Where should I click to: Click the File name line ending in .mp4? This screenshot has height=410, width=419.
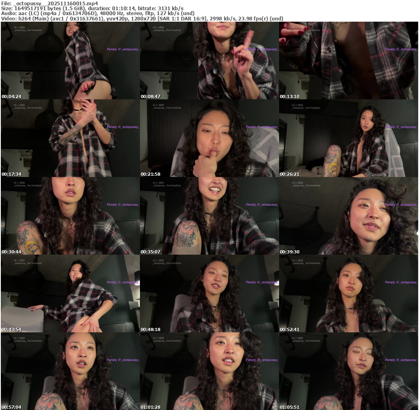(50, 3)
